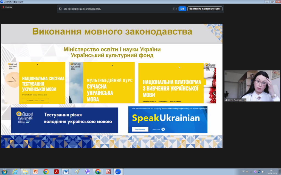Click the Learn more play icon on SpeakUkrainian banner
Viewport: 281px width, 175px height.
[163, 129]
